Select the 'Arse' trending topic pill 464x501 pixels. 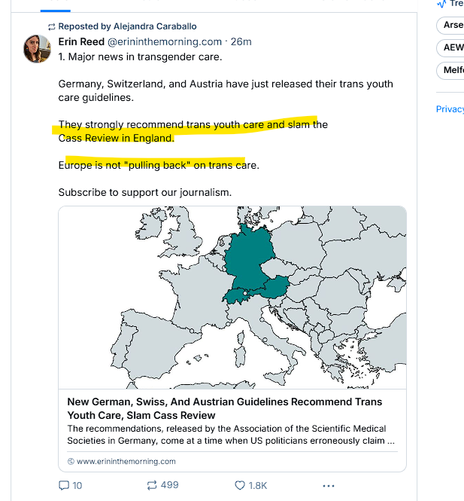click(452, 25)
